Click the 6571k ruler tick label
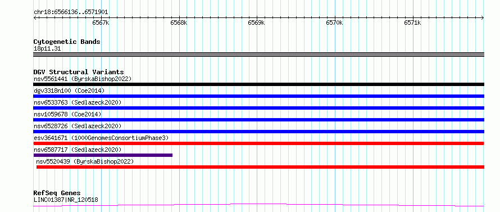The height and width of the screenshot is (212, 500). (x=412, y=22)
